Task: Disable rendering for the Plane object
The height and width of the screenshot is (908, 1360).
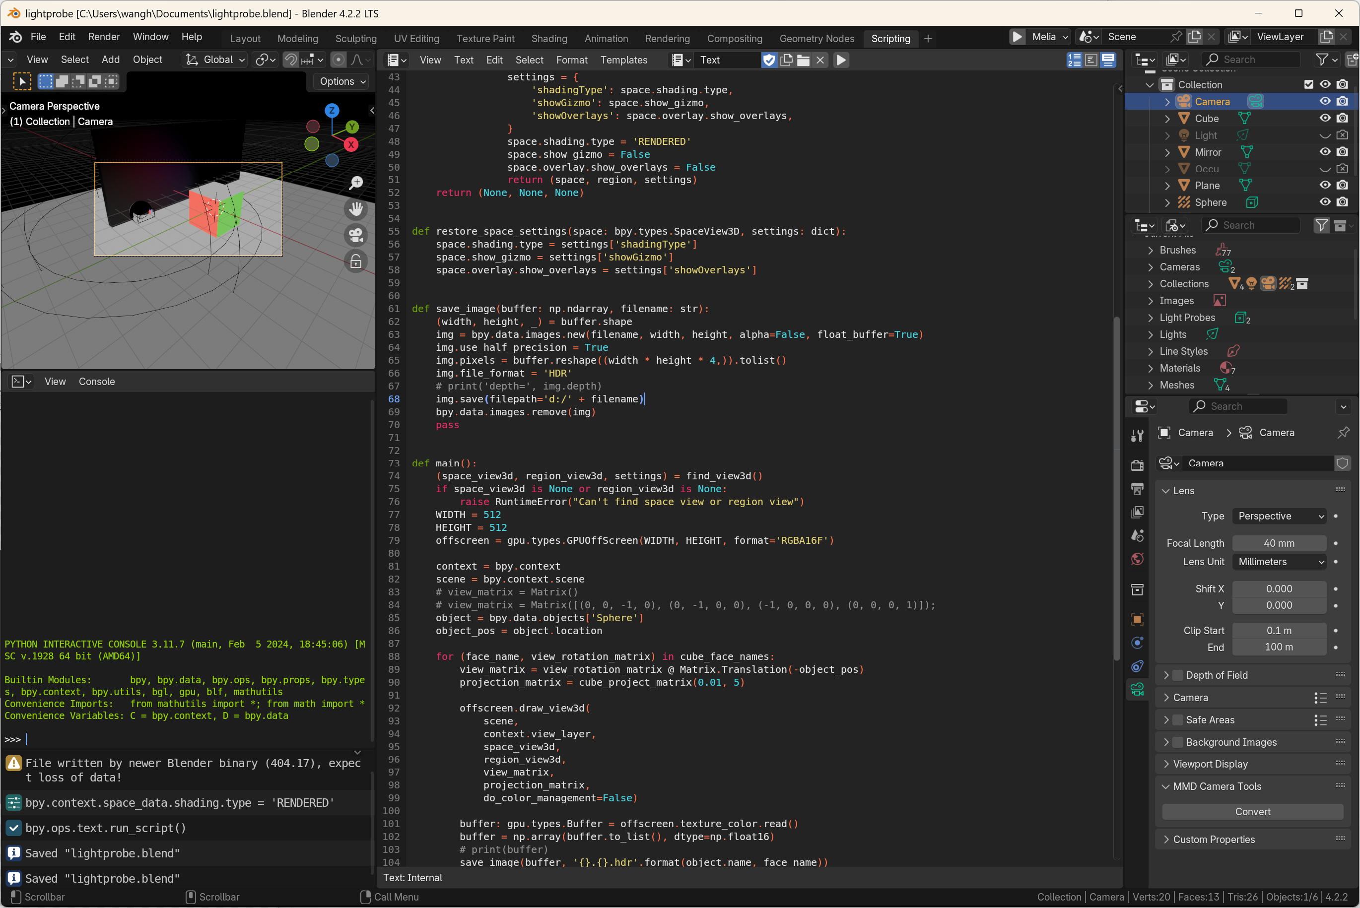Action: click(x=1342, y=185)
